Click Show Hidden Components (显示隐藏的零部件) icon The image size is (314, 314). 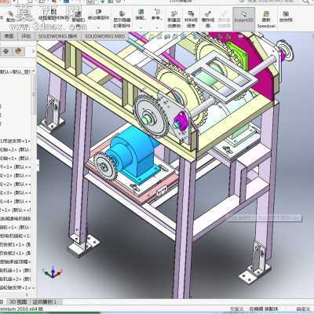click(122, 19)
